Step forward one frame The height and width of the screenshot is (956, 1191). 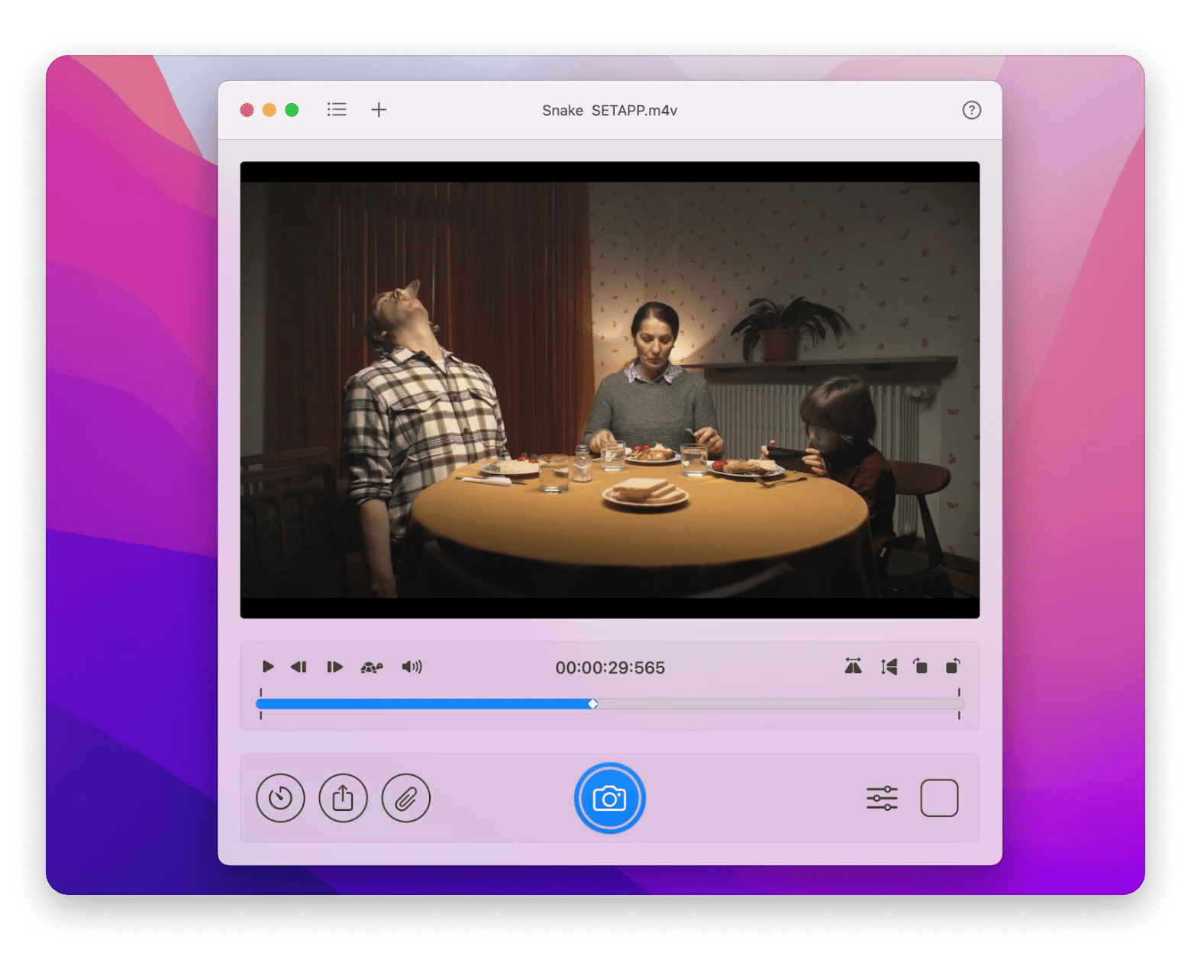coord(334,667)
